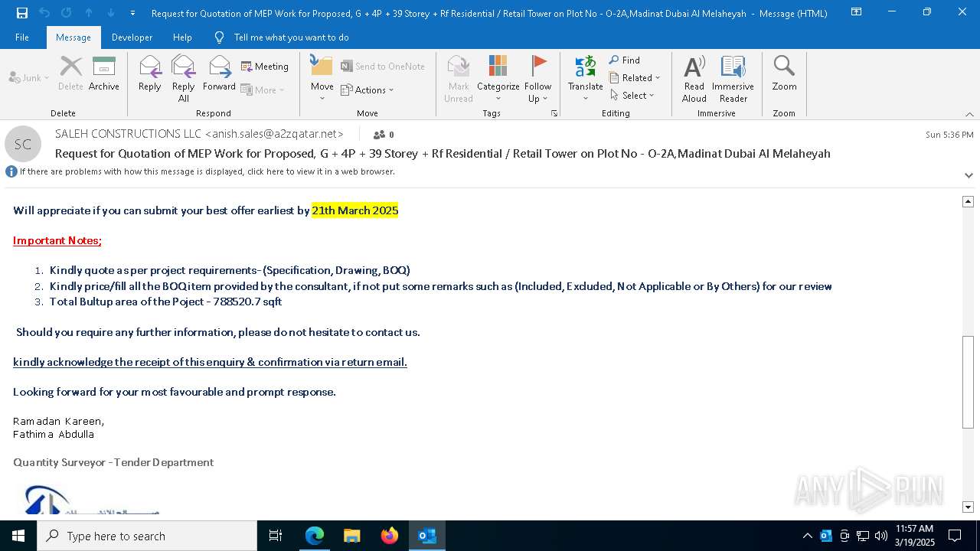Go to the next item with the down arrow
This screenshot has height=551, width=980.
point(111,13)
